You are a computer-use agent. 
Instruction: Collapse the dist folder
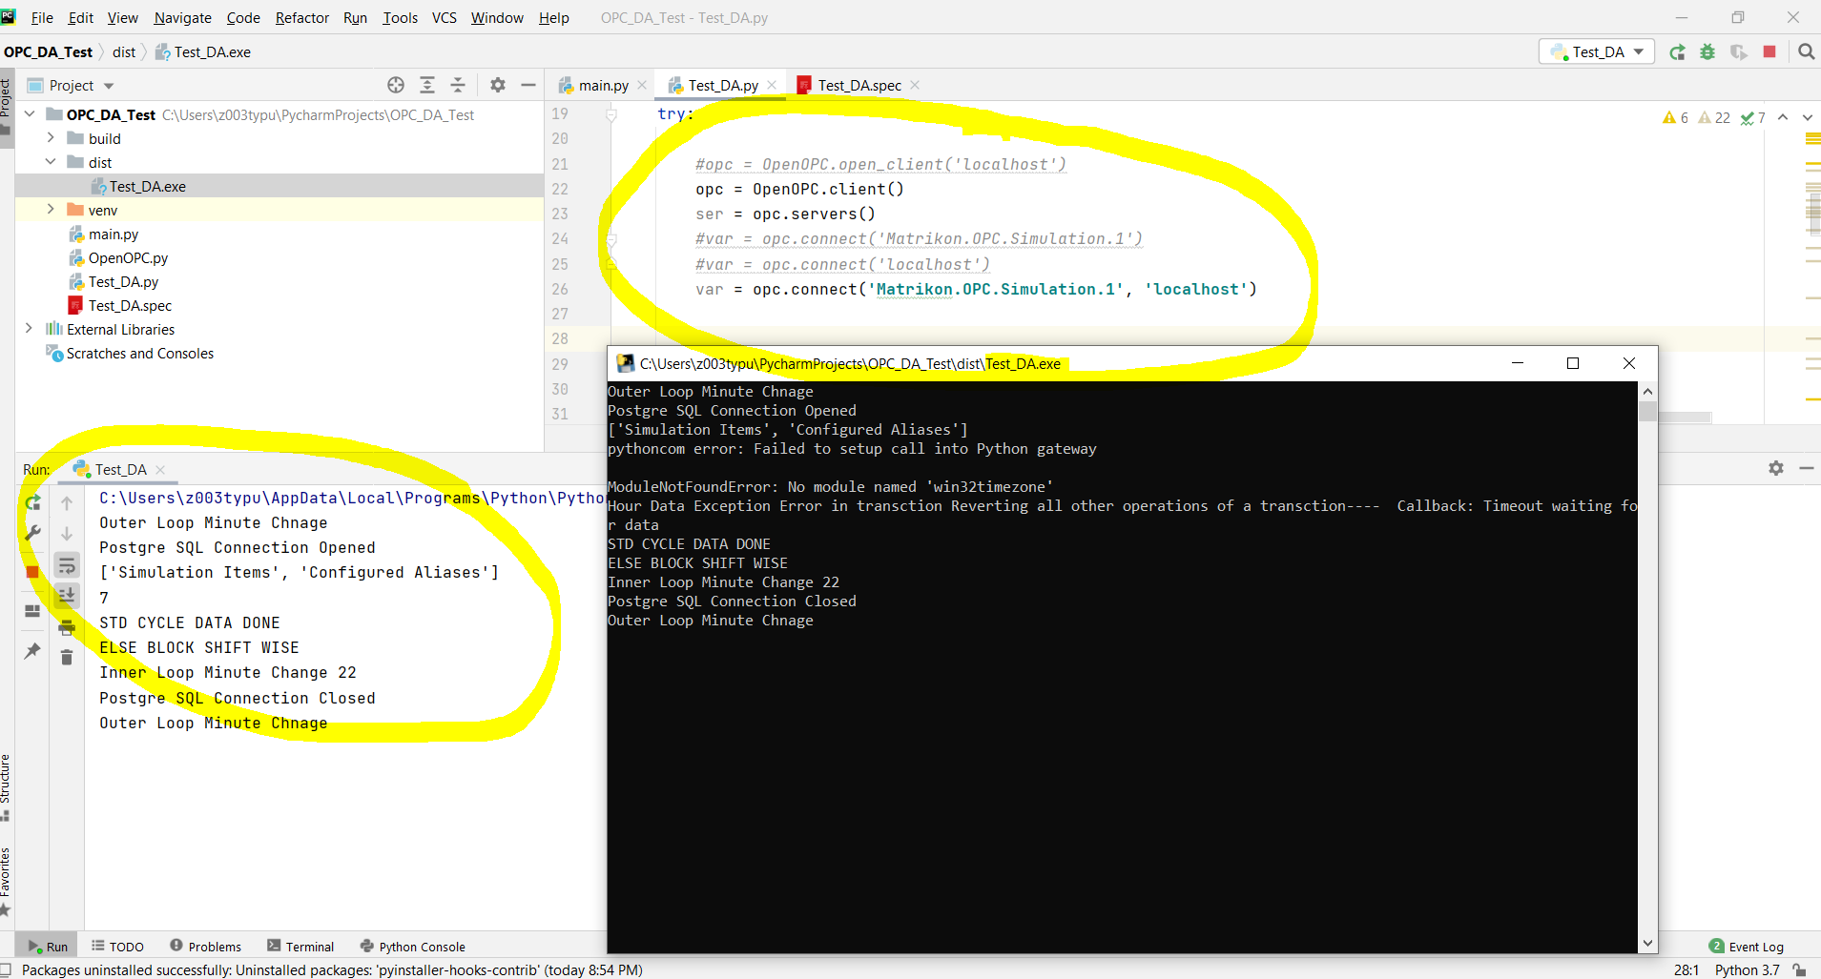tap(50, 162)
